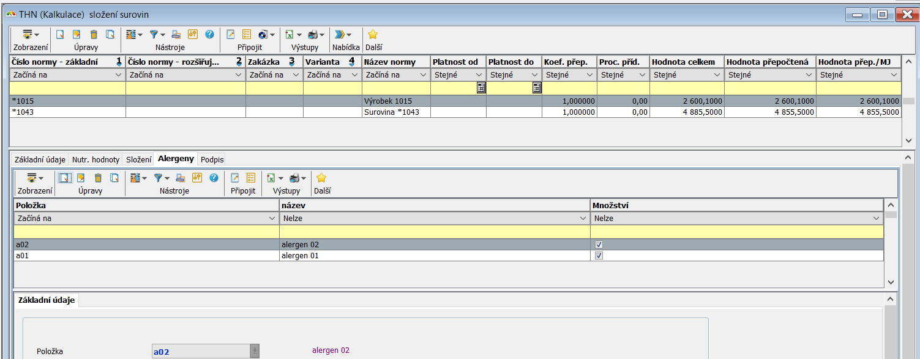Click the blue help question mark in top toolbar

click(x=209, y=35)
